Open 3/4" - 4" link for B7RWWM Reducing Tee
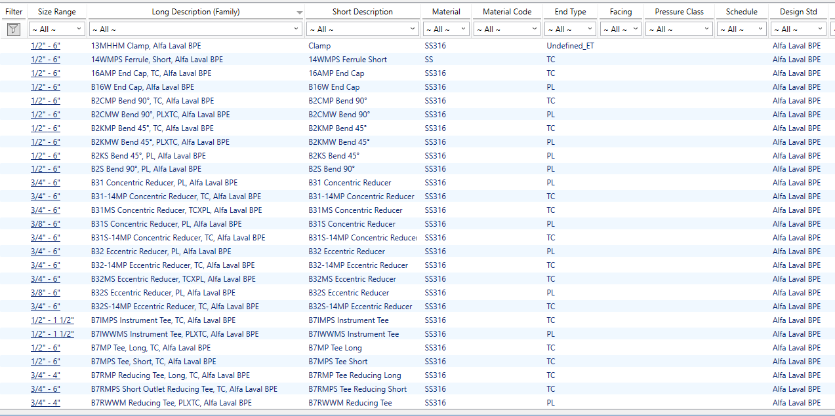 [x=45, y=403]
